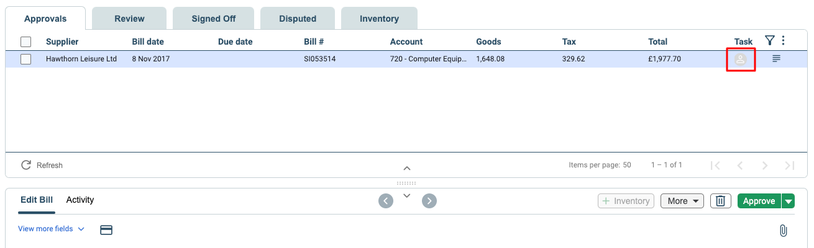The image size is (814, 248).
Task: Click the Refresh button
Action: [42, 165]
